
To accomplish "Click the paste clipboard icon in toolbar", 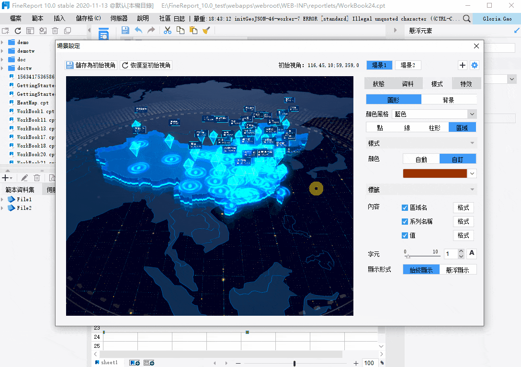I will point(193,30).
